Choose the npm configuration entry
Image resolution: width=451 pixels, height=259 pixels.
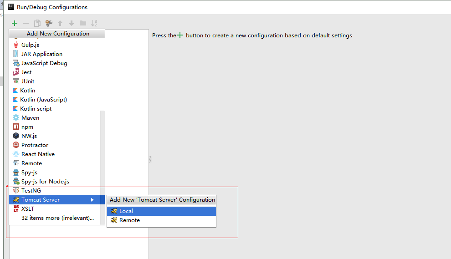55,127
